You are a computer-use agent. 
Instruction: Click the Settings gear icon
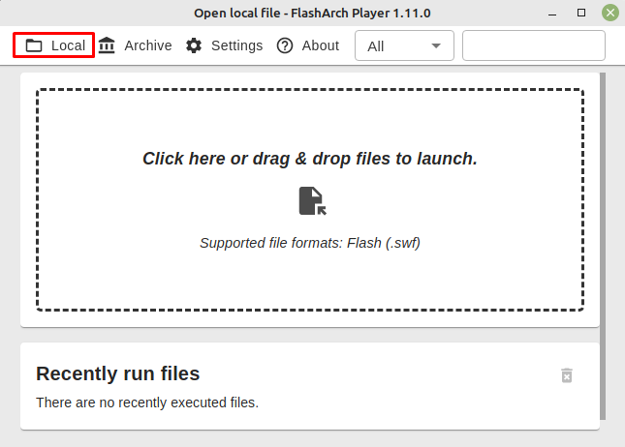pyautogui.click(x=194, y=45)
